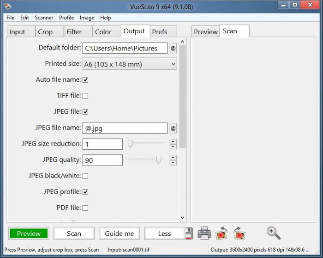Screen dimensions: 323x258
Task: Close the VueScan window
Action: [x=310, y=5]
